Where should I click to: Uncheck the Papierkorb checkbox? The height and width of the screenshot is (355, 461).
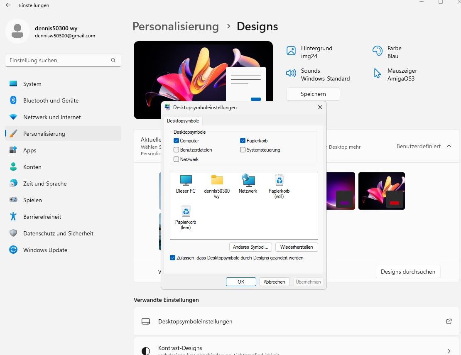(243, 140)
